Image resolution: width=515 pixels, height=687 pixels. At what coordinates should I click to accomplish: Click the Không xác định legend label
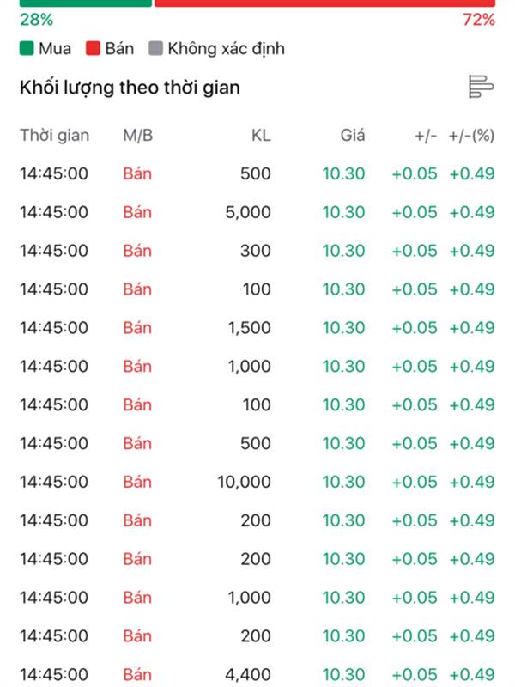click(226, 49)
